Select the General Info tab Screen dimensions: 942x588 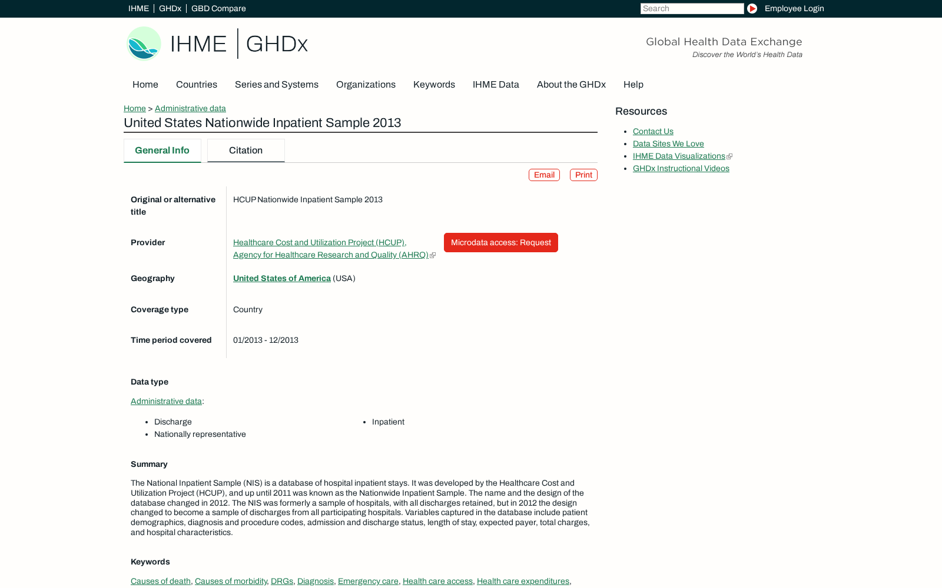pyautogui.click(x=162, y=151)
